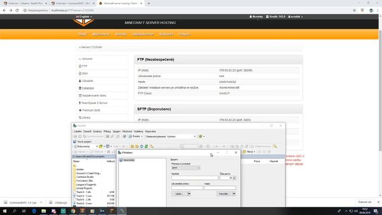
Task: Click the parent folder icon in WinSCP
Action: [133, 146]
